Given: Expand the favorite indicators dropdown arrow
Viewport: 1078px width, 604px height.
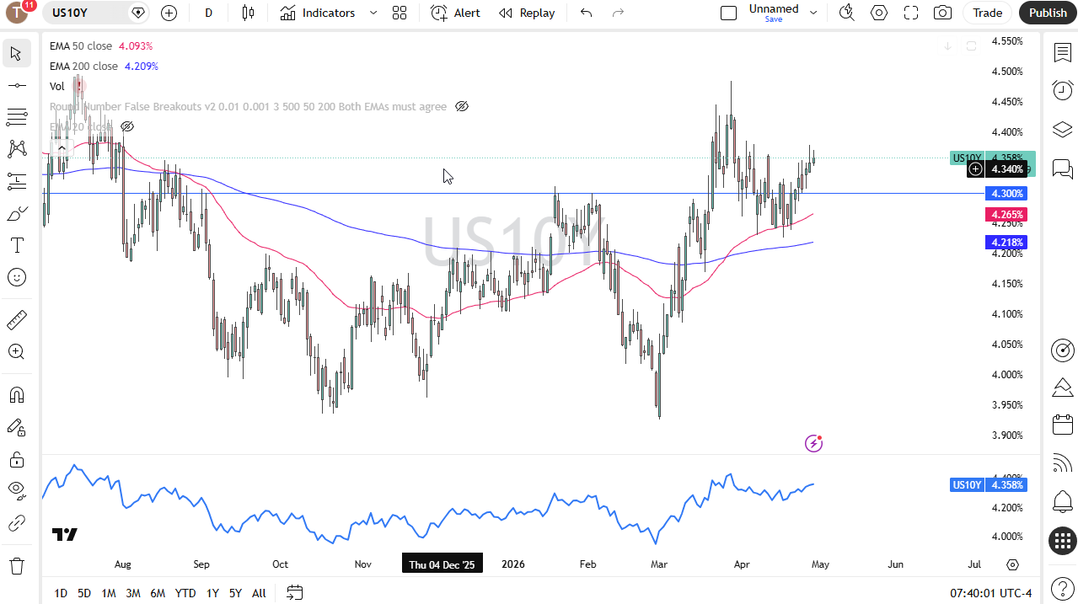Looking at the screenshot, I should [373, 13].
